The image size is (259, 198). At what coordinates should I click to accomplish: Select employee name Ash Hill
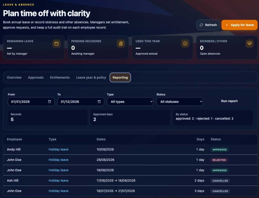pos(13,181)
